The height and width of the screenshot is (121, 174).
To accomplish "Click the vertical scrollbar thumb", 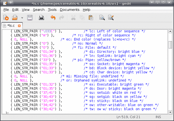I will [170, 45].
